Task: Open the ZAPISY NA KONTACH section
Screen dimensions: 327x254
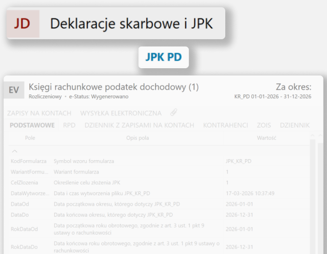Action: coord(39,113)
